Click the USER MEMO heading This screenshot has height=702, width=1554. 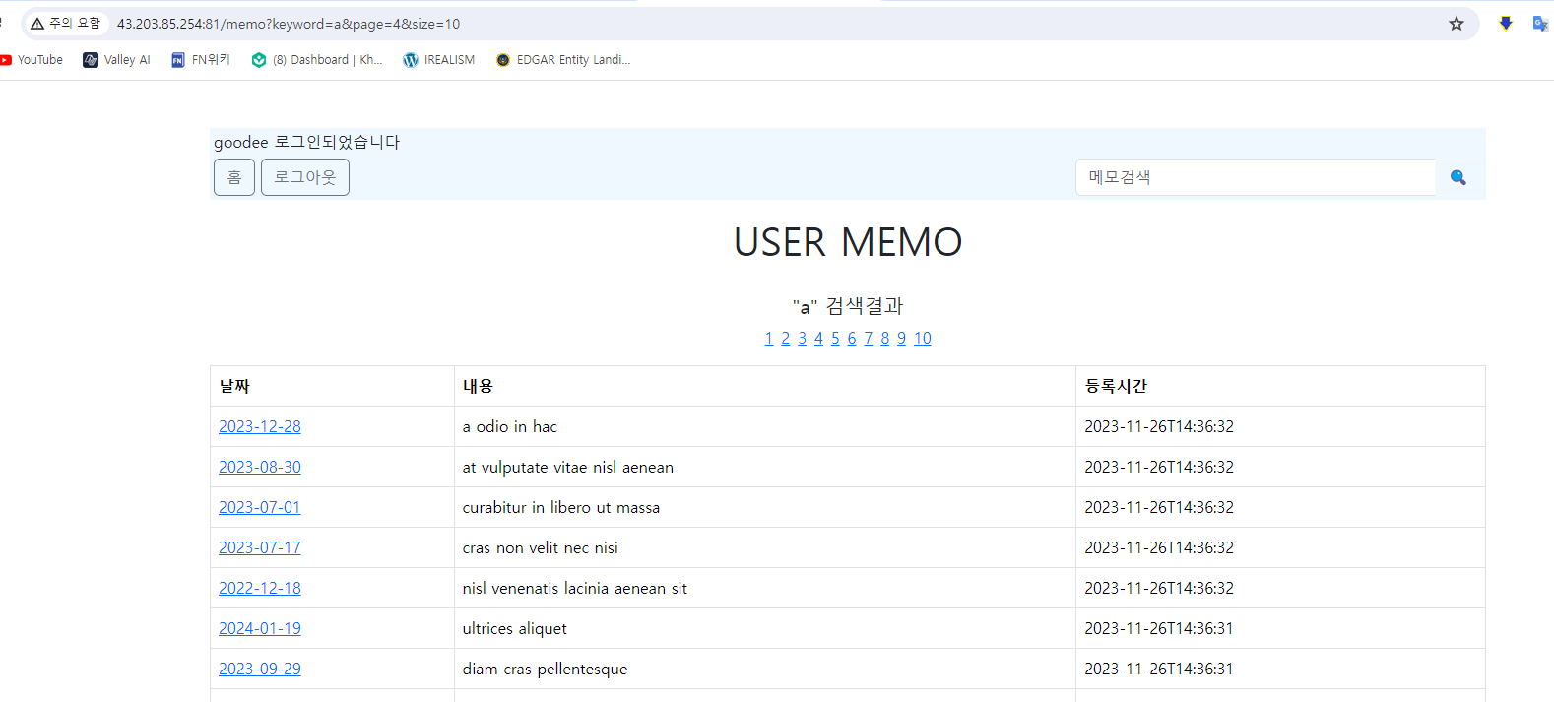[x=848, y=242]
